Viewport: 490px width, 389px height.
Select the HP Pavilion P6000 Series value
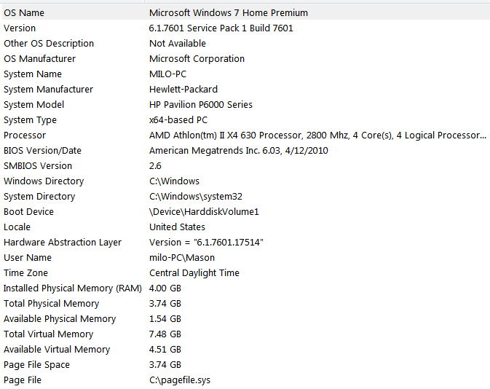[201, 105]
